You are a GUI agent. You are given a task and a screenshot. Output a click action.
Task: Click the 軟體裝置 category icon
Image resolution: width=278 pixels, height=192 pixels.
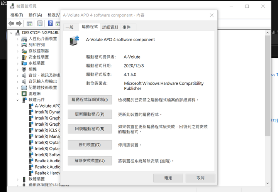24,179
